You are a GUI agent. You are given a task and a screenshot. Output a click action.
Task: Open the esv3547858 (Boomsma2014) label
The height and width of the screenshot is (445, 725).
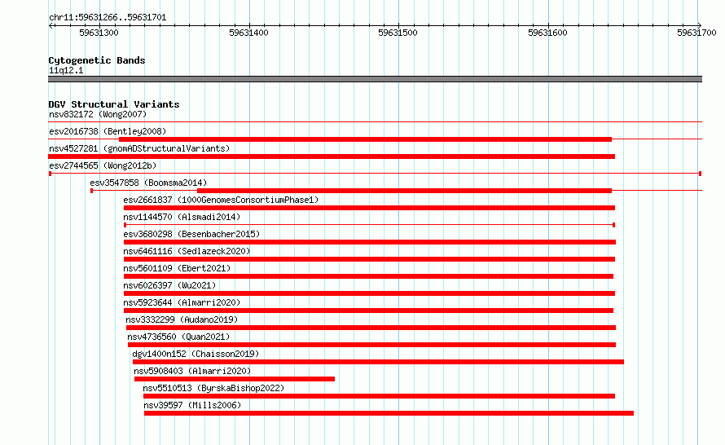point(148,183)
